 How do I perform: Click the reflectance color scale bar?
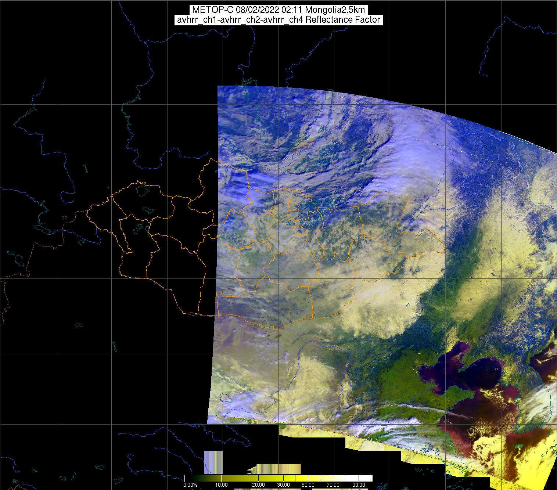pyautogui.click(x=278, y=478)
